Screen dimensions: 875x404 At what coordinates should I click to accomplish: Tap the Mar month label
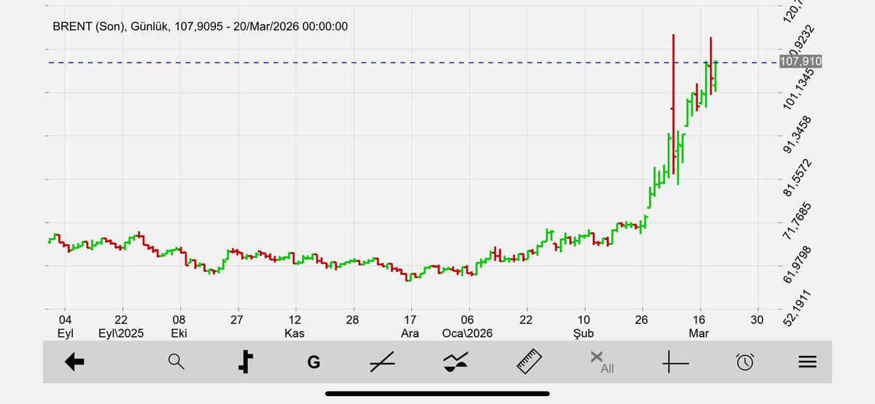pos(699,333)
